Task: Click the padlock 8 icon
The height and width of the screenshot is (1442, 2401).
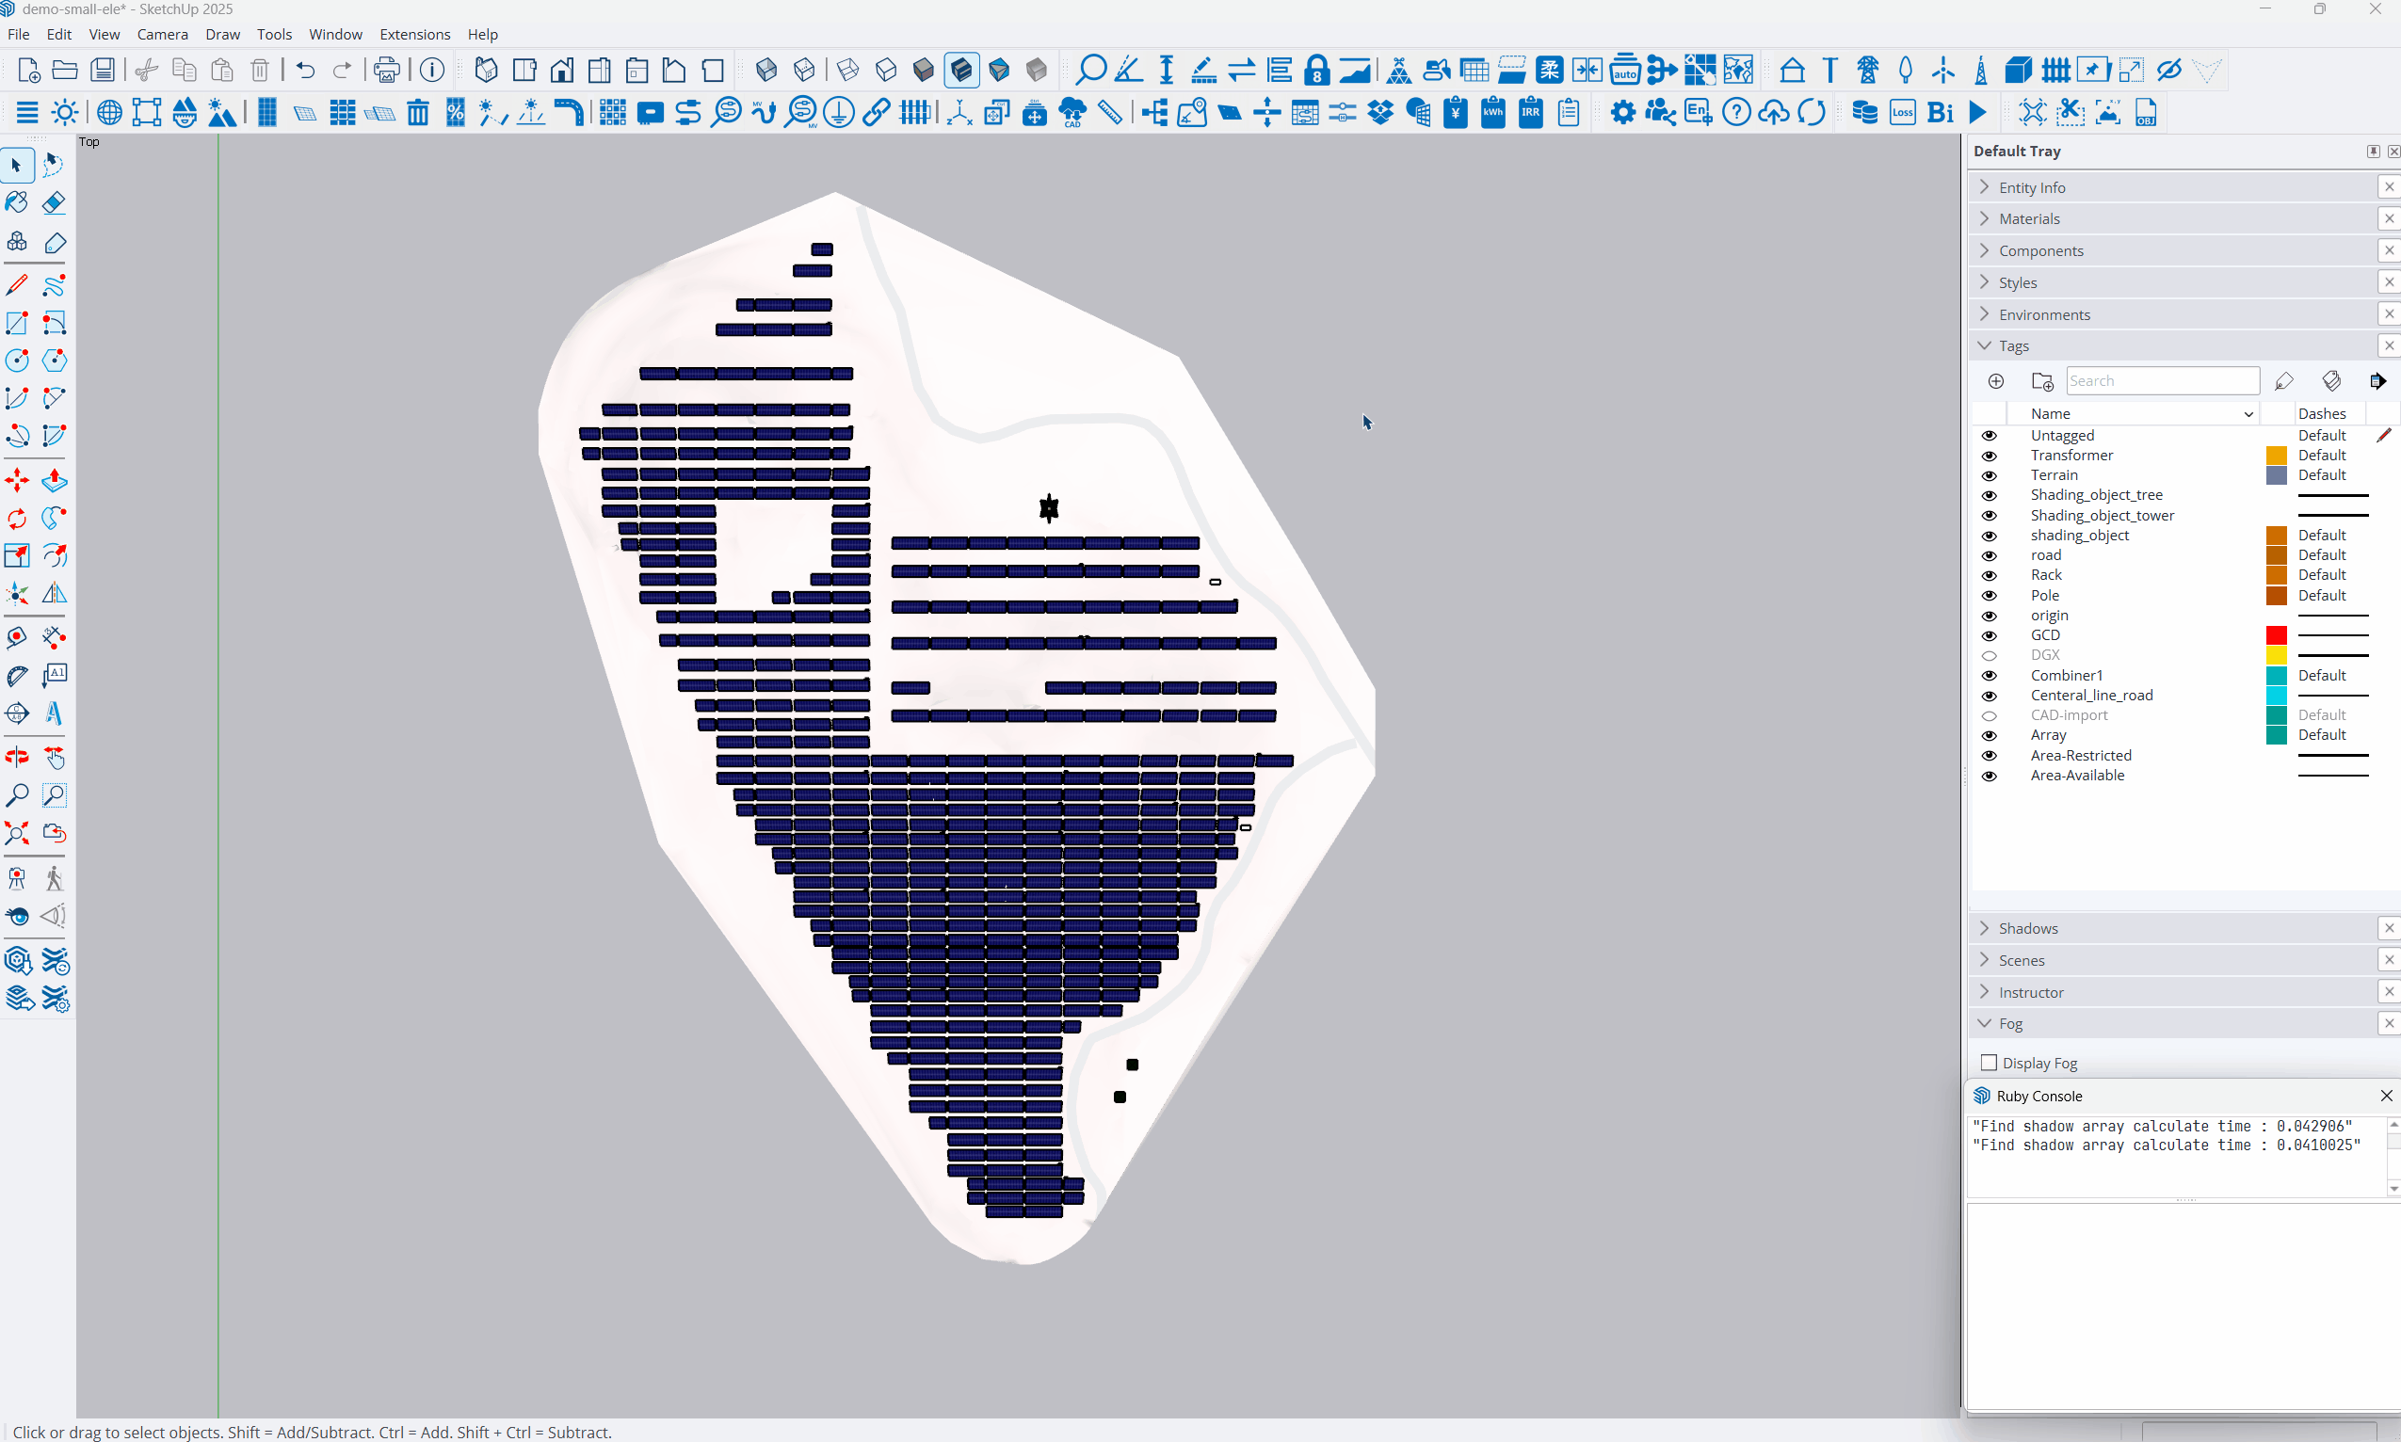Action: 1316,70
